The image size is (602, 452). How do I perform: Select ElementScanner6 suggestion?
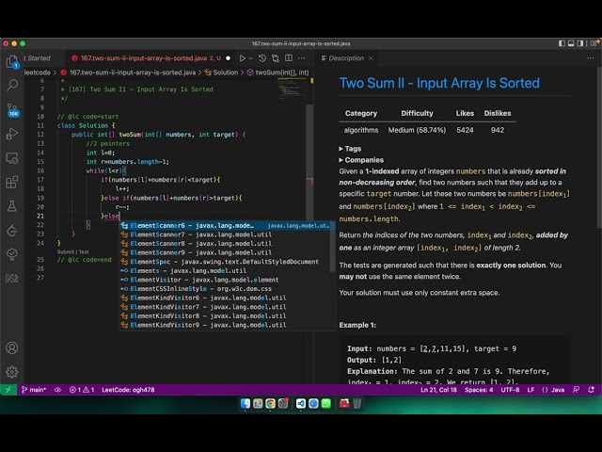[x=226, y=226]
